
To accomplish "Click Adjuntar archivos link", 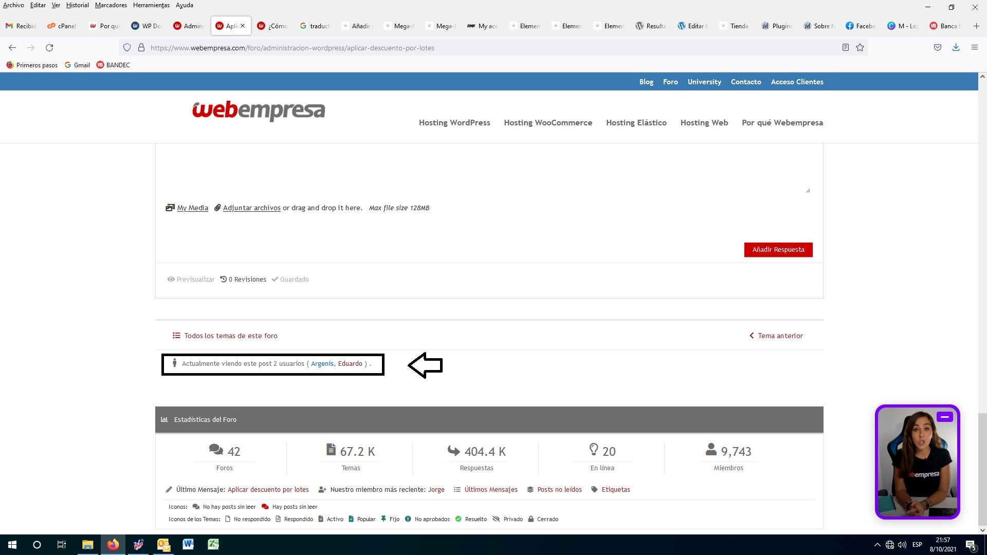I will click(x=251, y=208).
